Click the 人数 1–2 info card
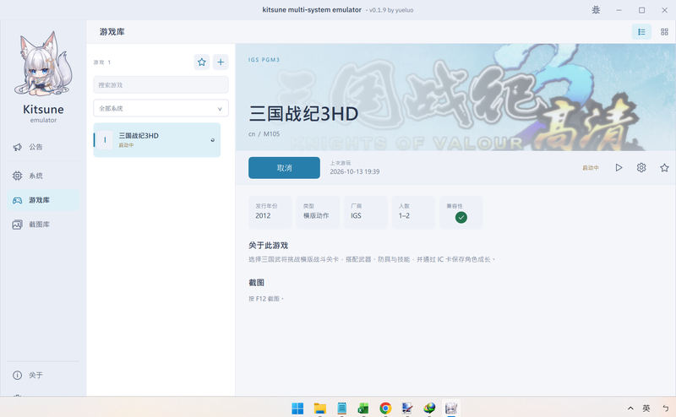The height and width of the screenshot is (417, 676). pos(413,213)
